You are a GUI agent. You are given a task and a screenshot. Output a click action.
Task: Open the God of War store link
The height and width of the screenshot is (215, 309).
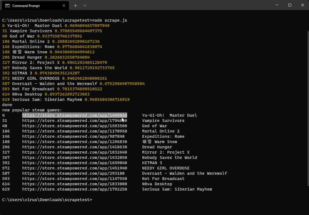pyautogui.click(x=74, y=126)
